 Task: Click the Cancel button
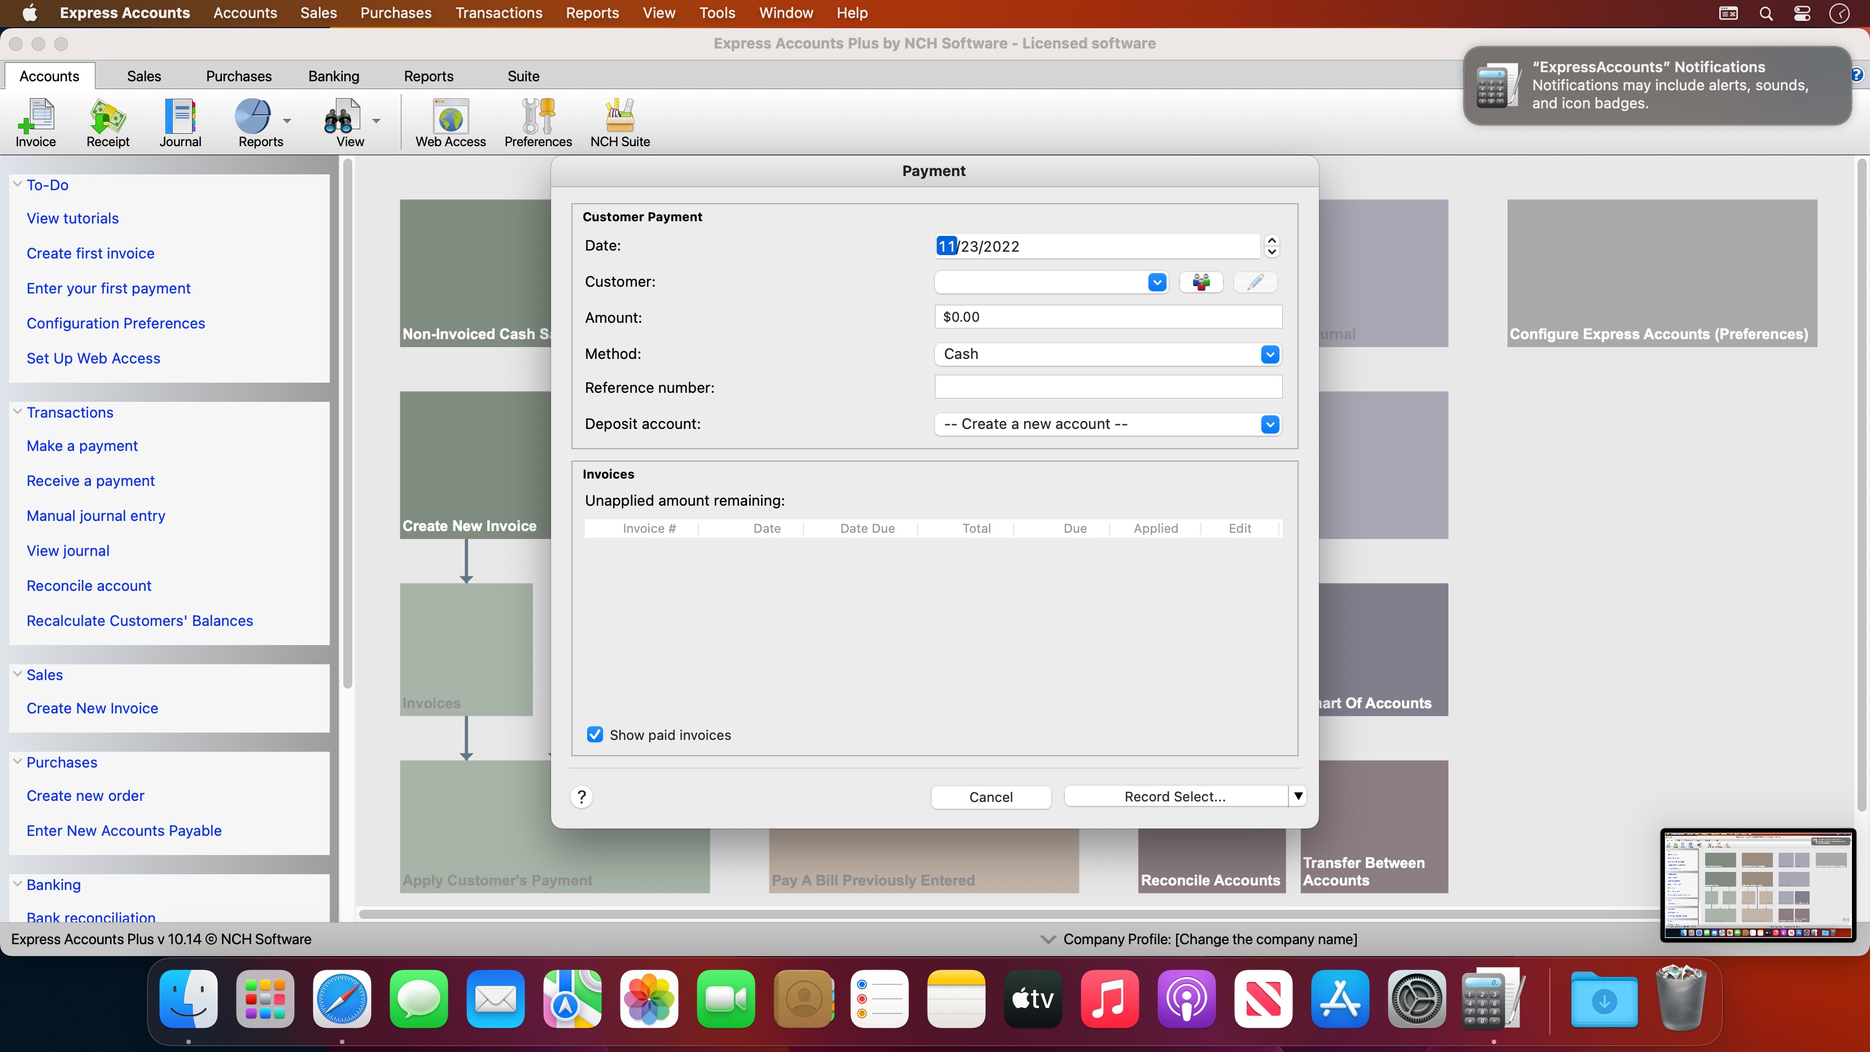(x=991, y=796)
